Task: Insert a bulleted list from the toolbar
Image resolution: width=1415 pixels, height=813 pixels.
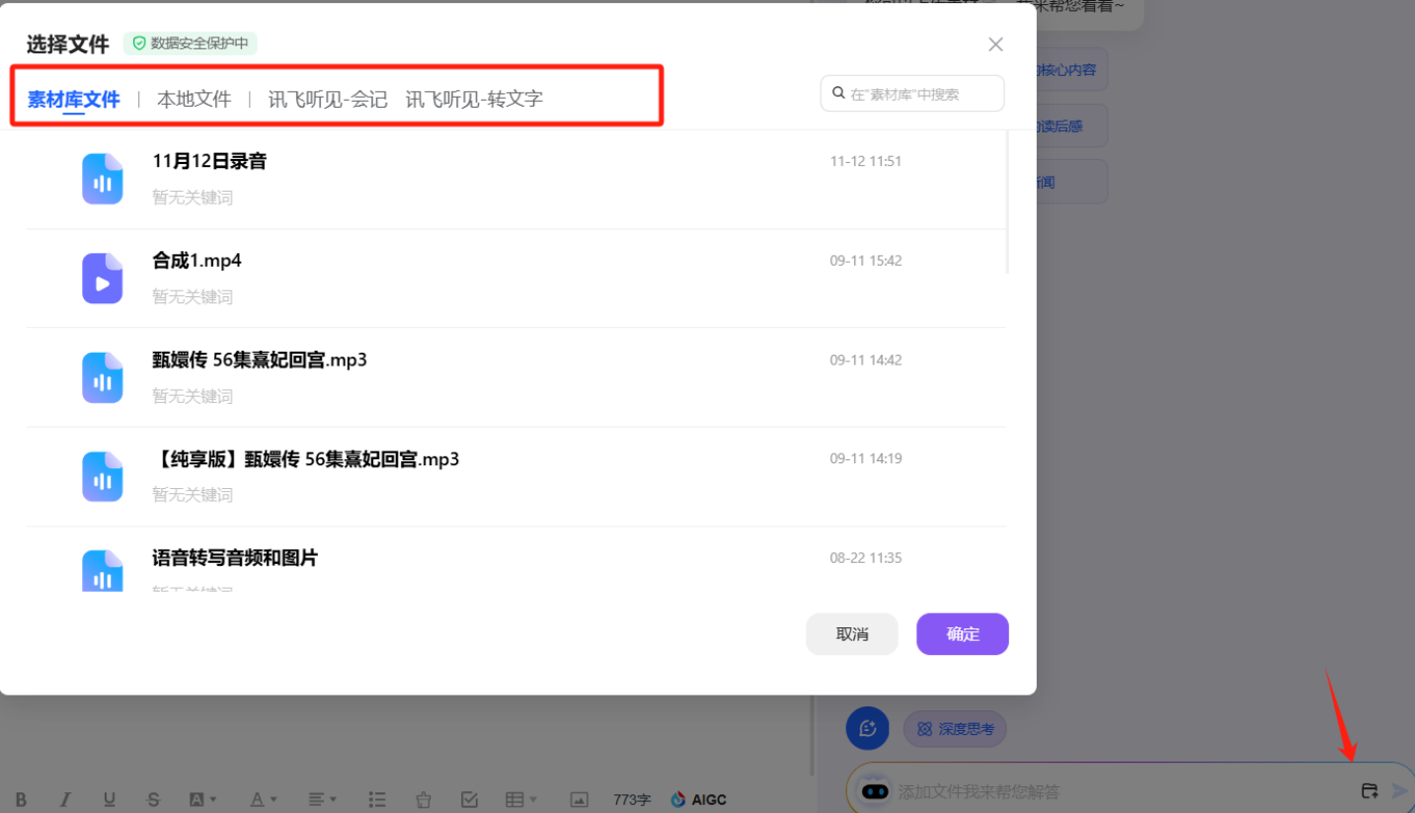Action: (x=377, y=799)
